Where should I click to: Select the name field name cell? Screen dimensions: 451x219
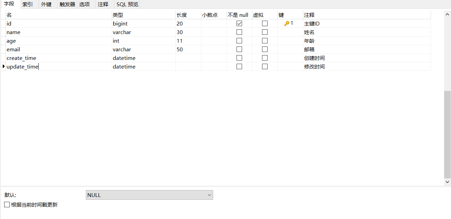(x=59, y=32)
